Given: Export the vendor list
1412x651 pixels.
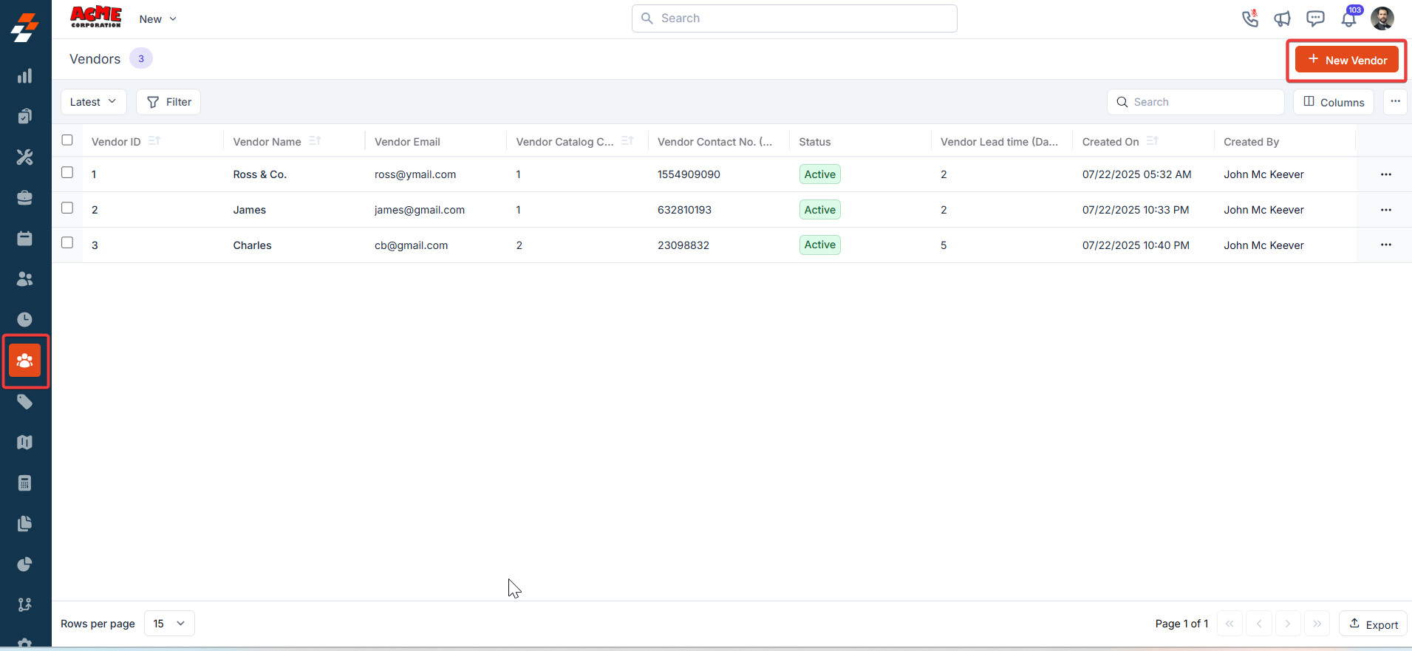Looking at the screenshot, I should point(1373,624).
